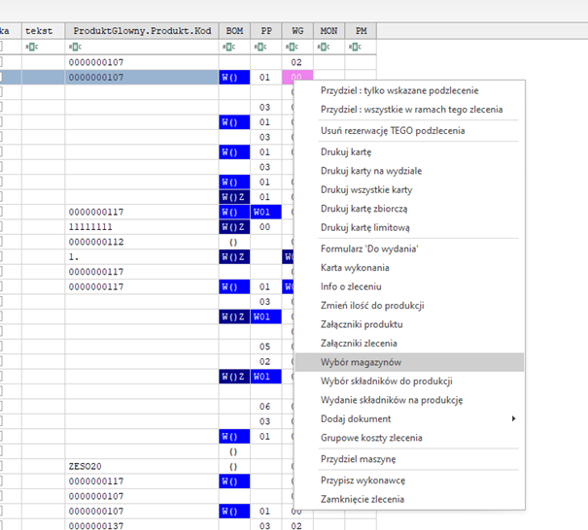Click 'Usuń rezerwację TEGO podzlecenia'
The width and height of the screenshot is (588, 530).
point(409,131)
